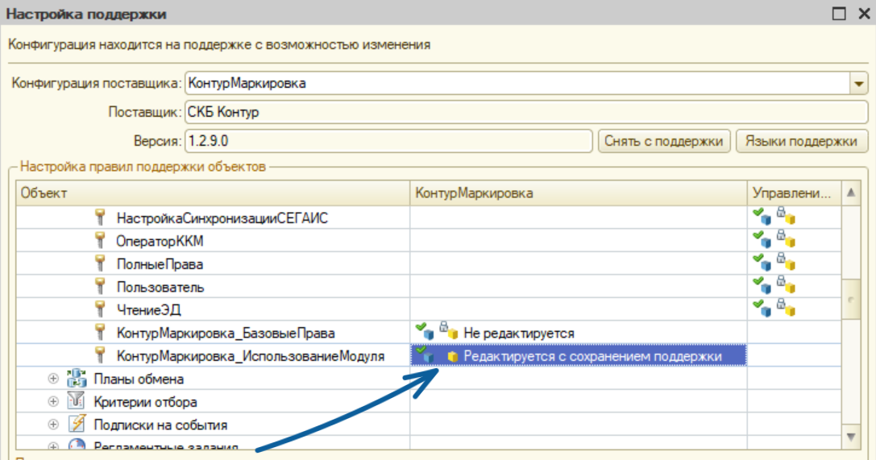Open the Конфигурация поставщика dropdown
The height and width of the screenshot is (460, 876).
(x=858, y=84)
